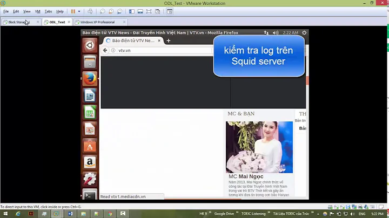Viewport: 389px width, 218px height.
Task: Open the Edit menu
Action: 16,11
